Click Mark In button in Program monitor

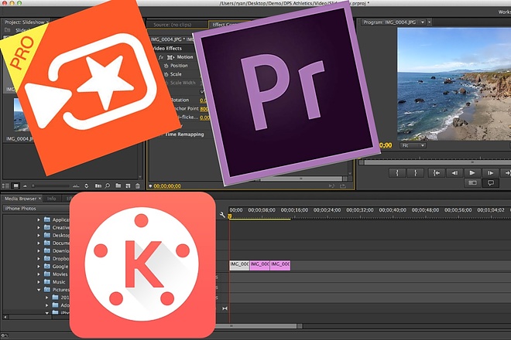397,173
